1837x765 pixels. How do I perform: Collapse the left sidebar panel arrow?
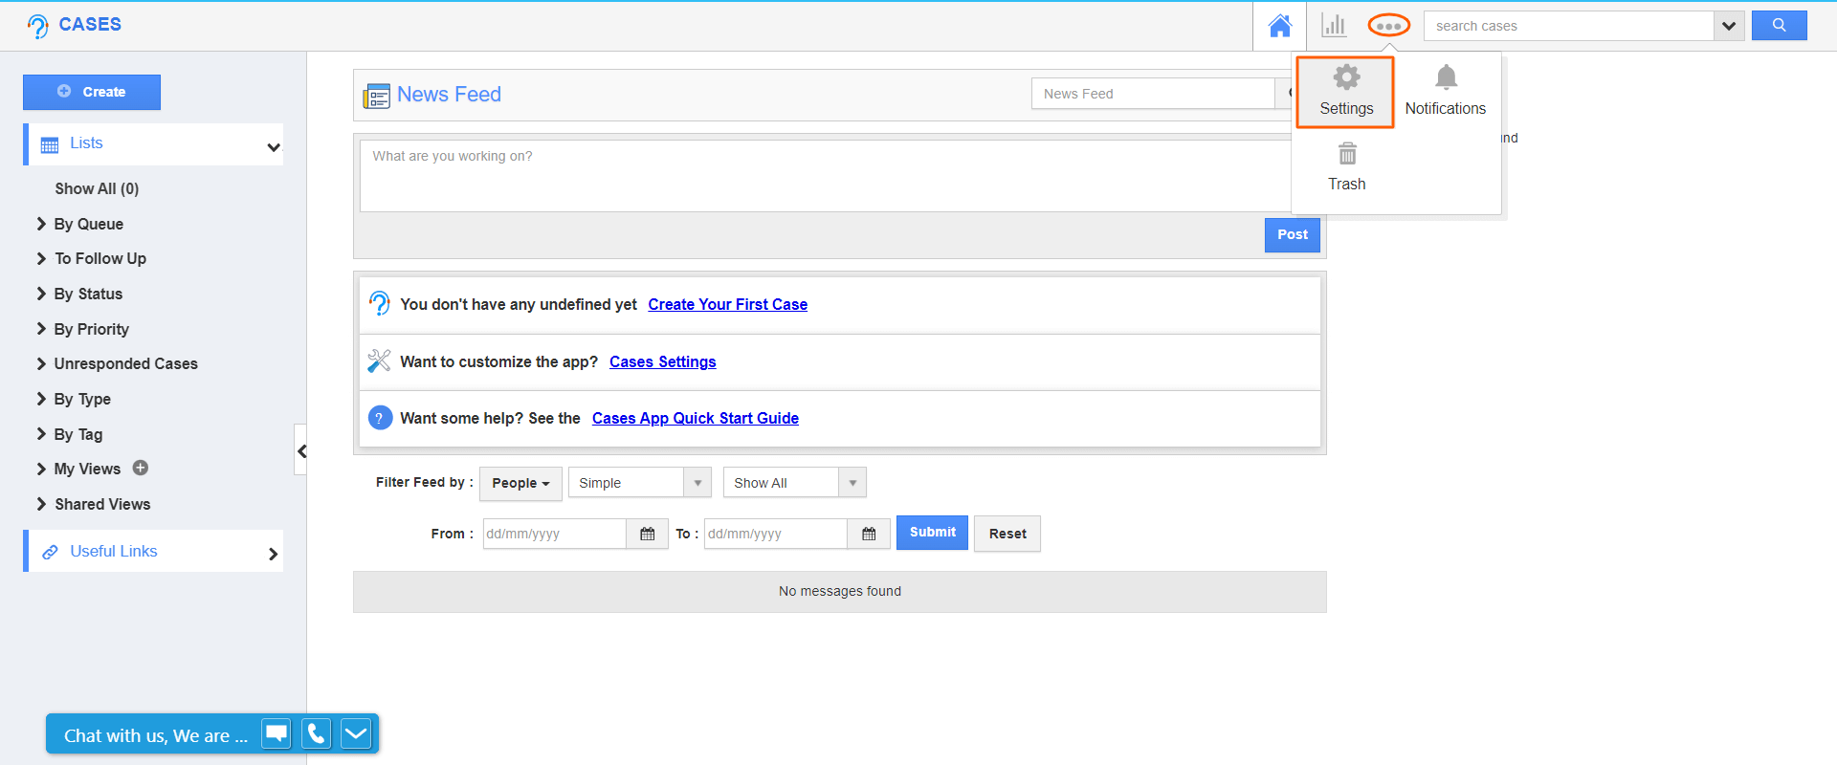(301, 450)
